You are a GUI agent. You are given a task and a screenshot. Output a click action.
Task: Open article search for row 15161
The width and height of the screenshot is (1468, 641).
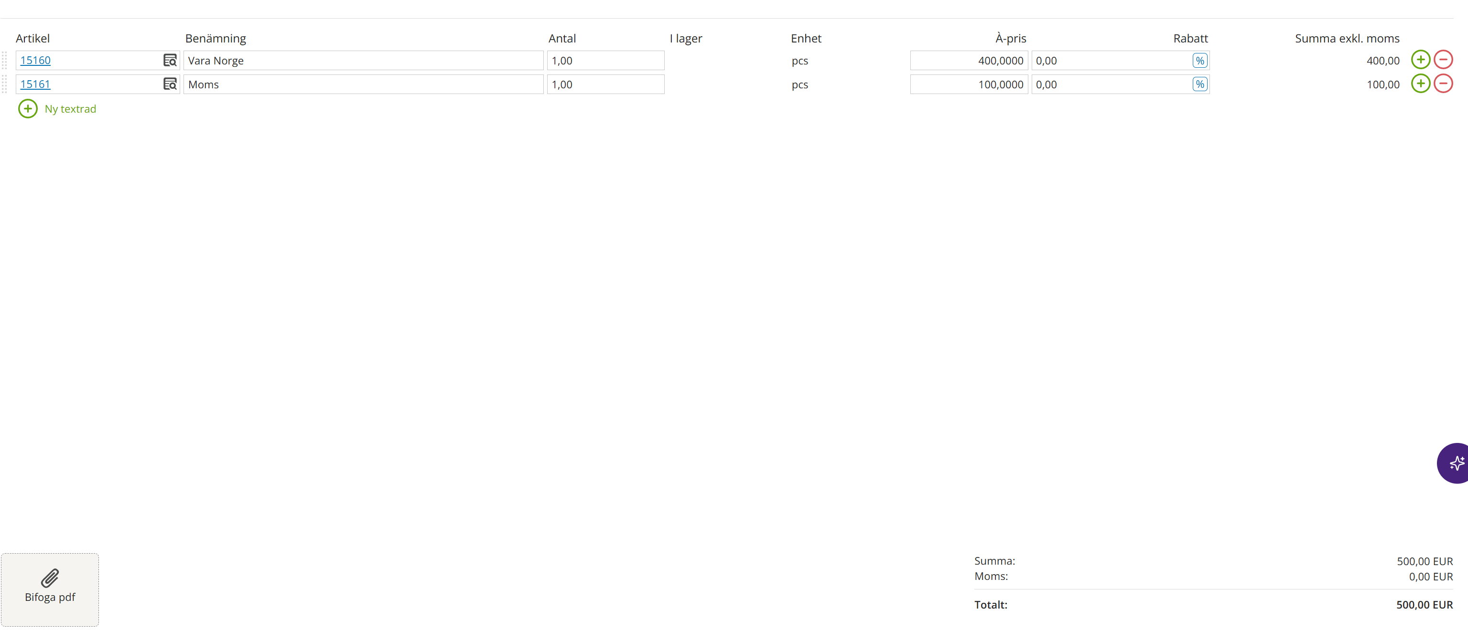point(170,84)
